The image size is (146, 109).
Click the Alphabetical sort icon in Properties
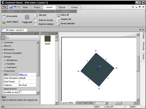click(x=7, y=38)
